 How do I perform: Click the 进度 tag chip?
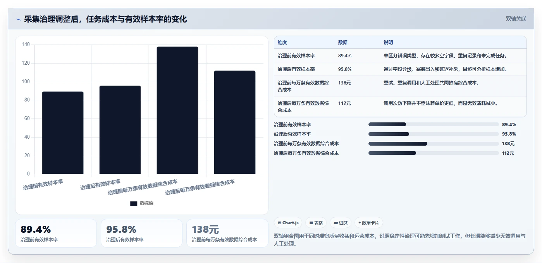(341, 223)
